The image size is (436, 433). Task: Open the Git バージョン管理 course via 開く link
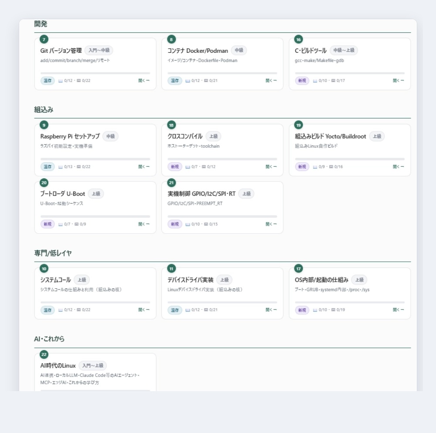[144, 80]
